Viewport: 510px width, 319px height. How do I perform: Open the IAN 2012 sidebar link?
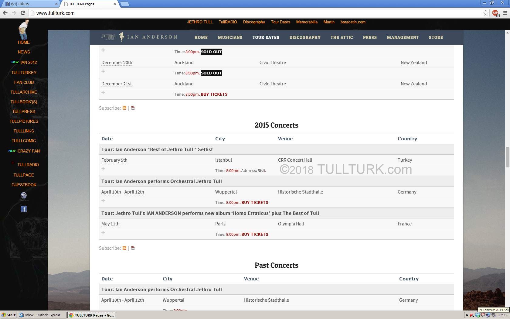[x=29, y=62]
